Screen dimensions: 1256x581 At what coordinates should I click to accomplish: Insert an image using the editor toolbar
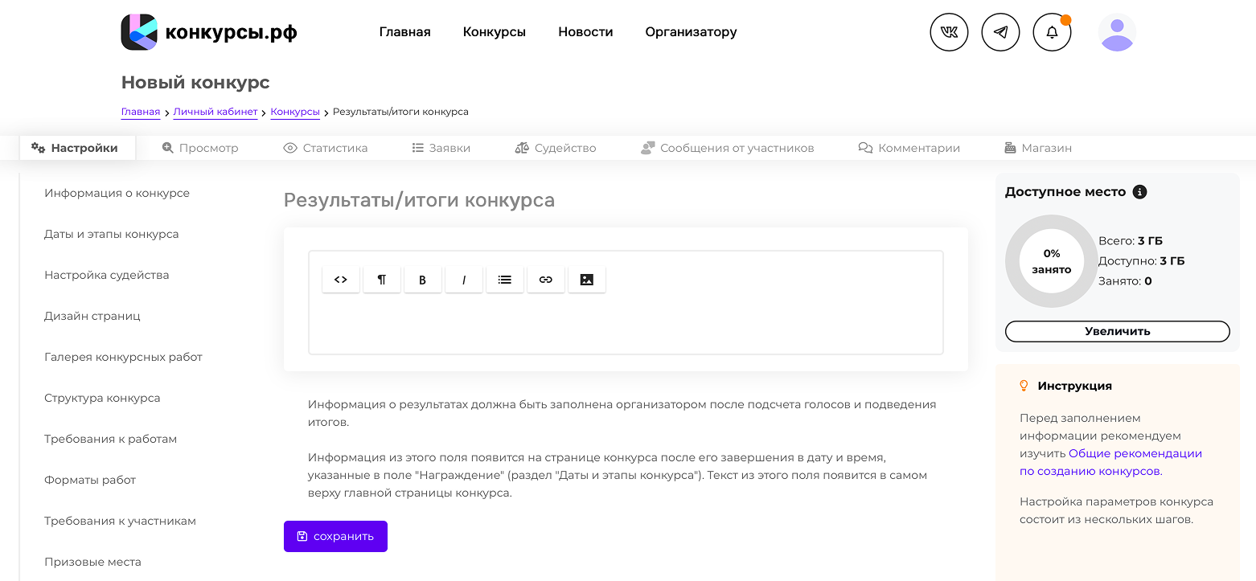(x=587, y=280)
